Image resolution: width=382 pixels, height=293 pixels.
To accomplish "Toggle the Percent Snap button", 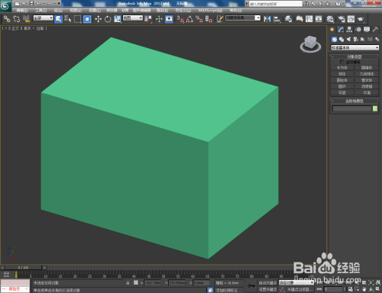I will [199, 19].
